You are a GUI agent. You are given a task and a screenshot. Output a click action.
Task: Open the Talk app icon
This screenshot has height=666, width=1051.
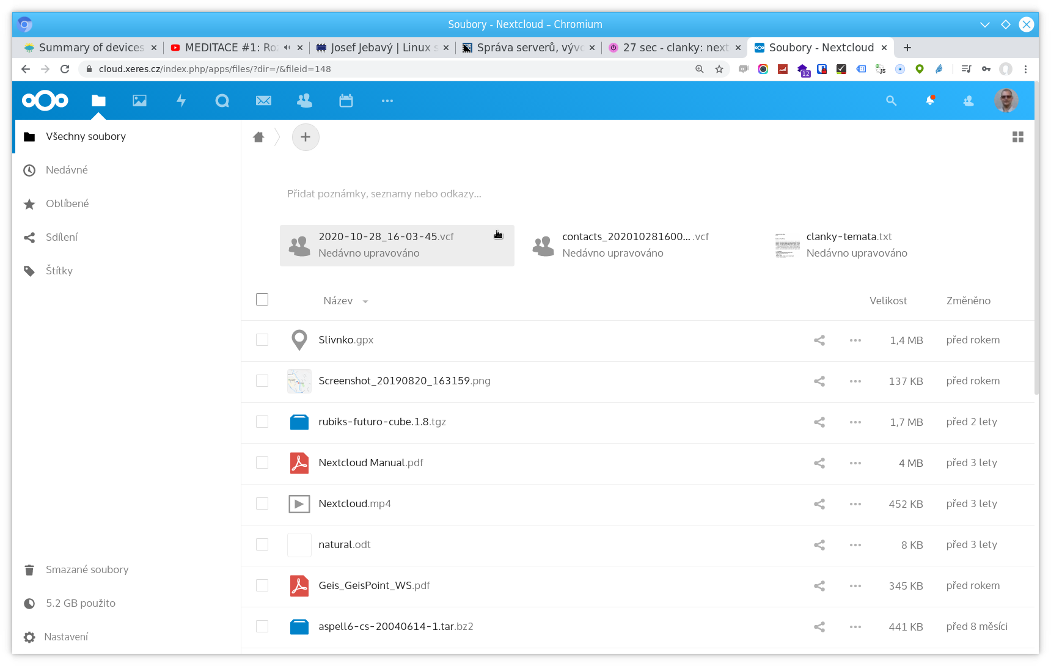222,101
